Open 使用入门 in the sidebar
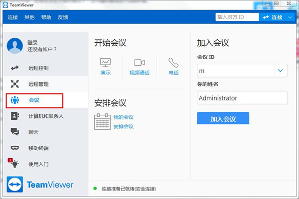 (x=45, y=164)
